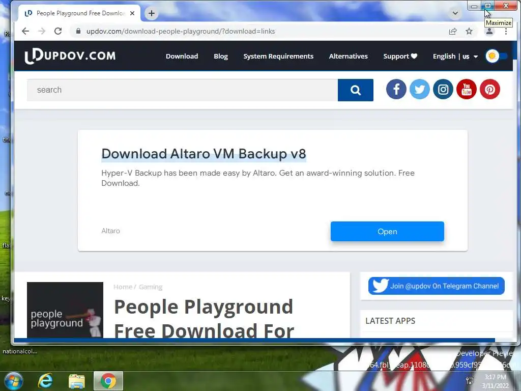Click into the site search field
This screenshot has width=521, height=391.
click(x=183, y=90)
